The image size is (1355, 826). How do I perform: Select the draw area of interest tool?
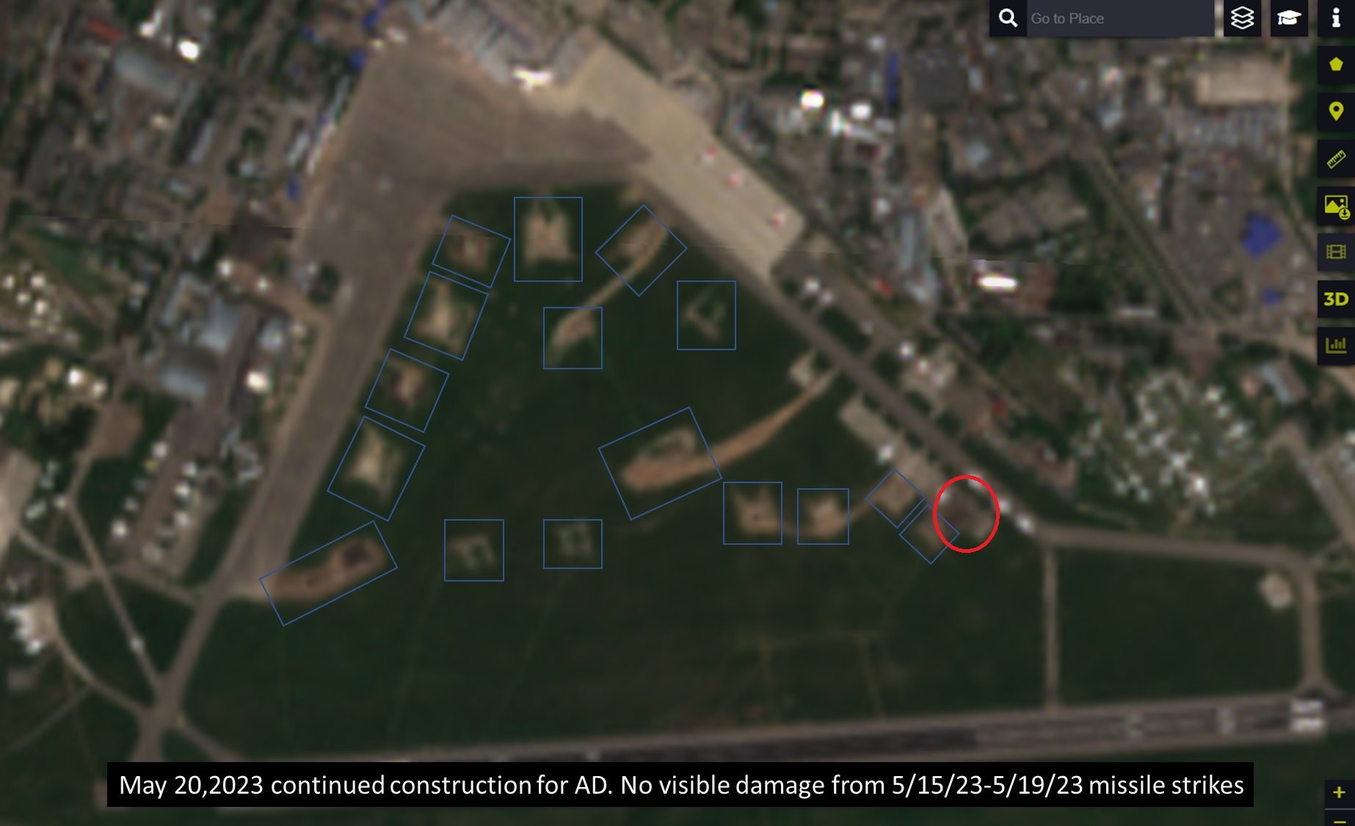[1336, 65]
